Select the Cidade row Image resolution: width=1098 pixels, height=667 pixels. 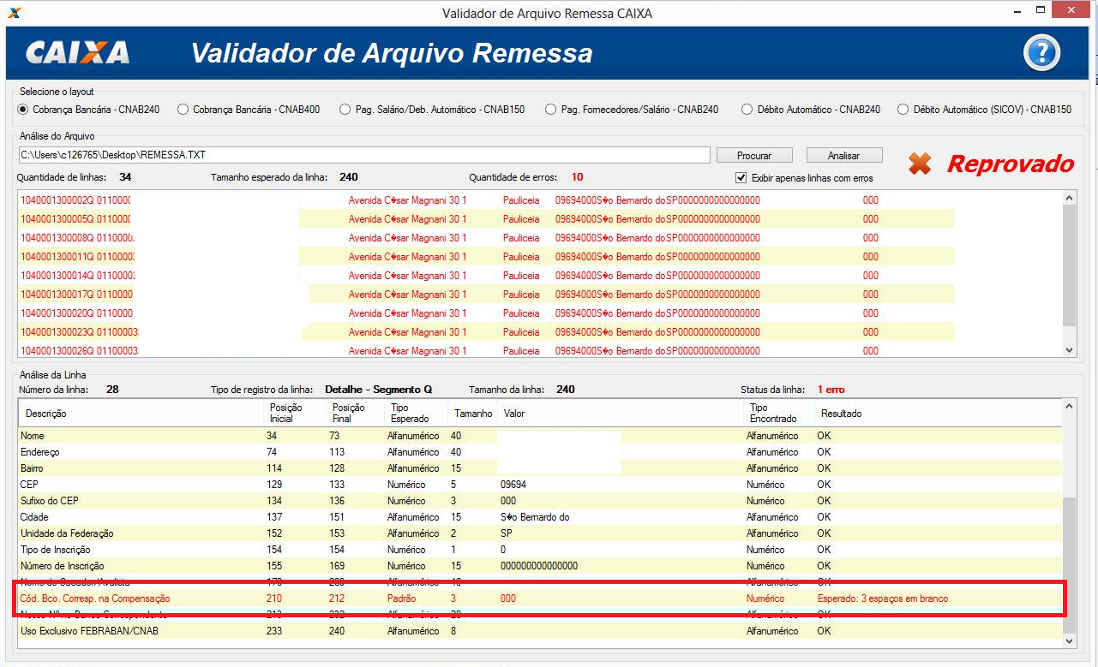540,517
